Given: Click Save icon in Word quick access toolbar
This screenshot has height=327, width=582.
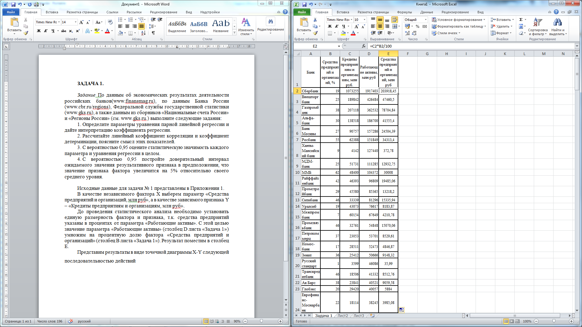Looking at the screenshot, I should point(13,5).
